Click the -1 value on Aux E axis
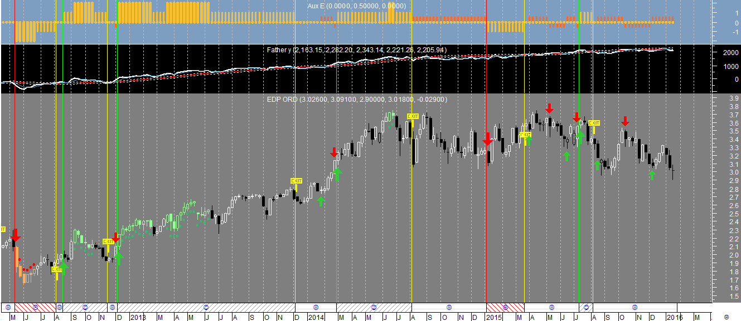The image size is (741, 321). click(735, 32)
